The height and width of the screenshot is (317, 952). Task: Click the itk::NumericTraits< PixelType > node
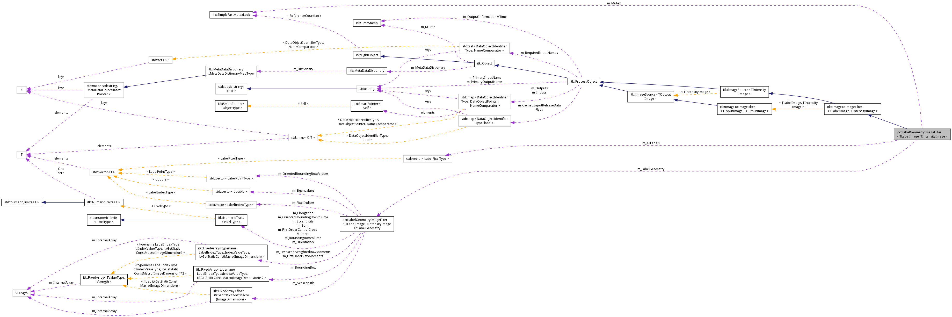click(x=231, y=220)
